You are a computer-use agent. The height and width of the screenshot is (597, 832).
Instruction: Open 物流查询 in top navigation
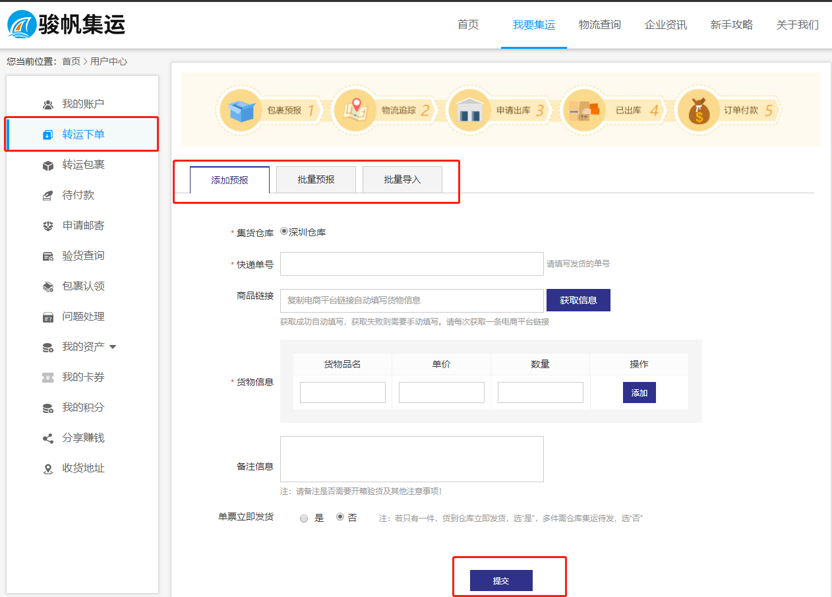click(599, 25)
